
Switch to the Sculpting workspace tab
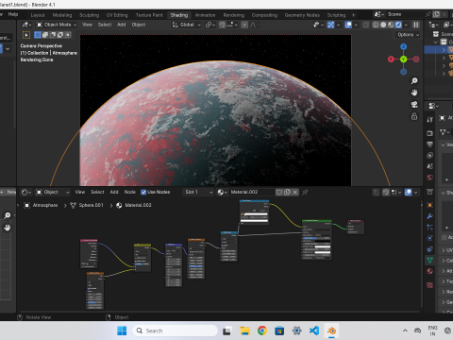89,15
